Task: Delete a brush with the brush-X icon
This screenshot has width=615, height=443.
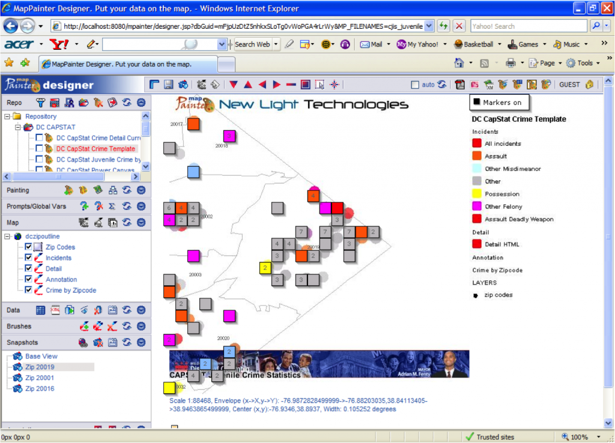Action: tap(112, 326)
